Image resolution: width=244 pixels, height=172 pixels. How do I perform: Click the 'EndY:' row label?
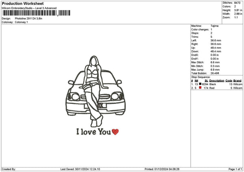[x=195, y=59]
